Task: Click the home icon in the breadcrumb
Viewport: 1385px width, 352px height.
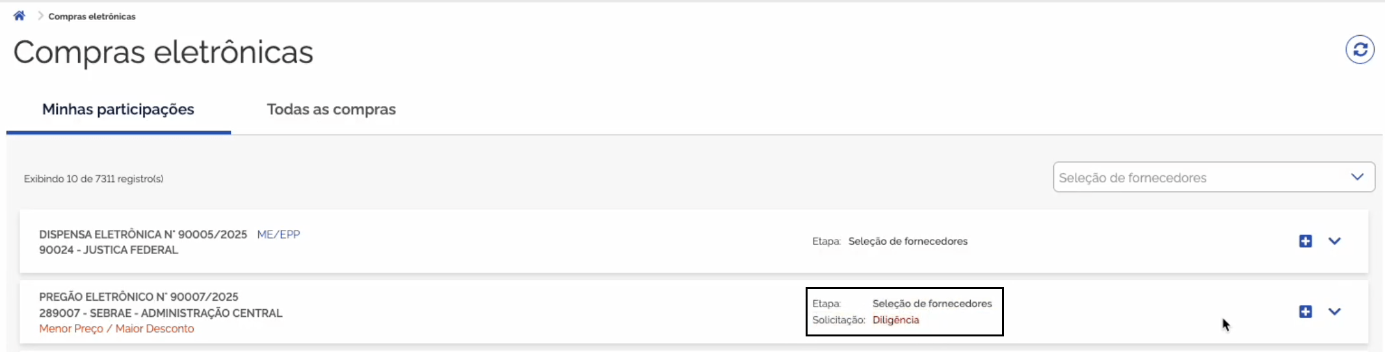Action: [x=20, y=16]
